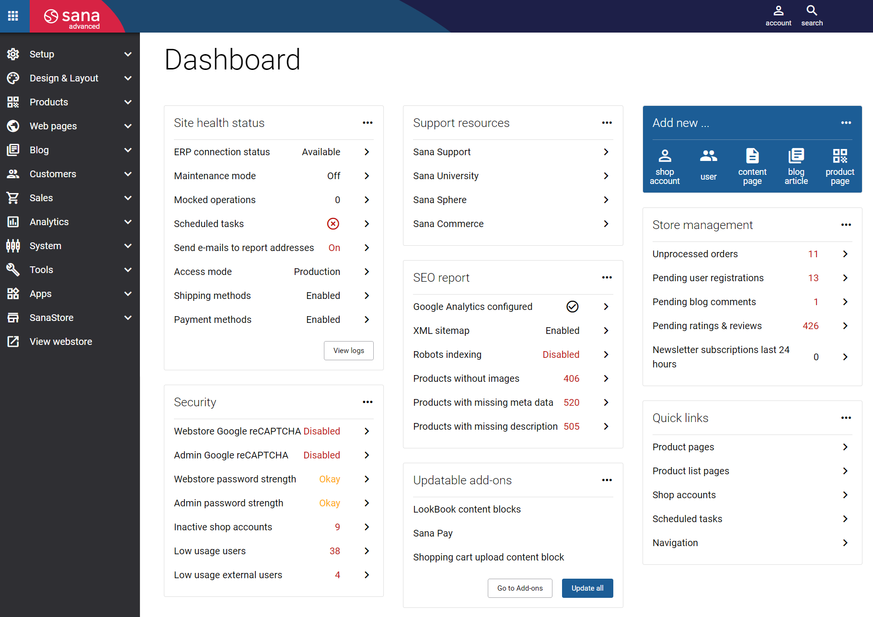Add new shop account icon

665,156
